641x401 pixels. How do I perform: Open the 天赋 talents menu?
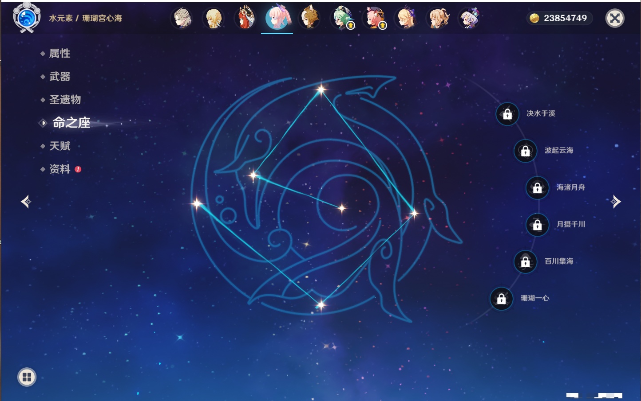tap(59, 146)
